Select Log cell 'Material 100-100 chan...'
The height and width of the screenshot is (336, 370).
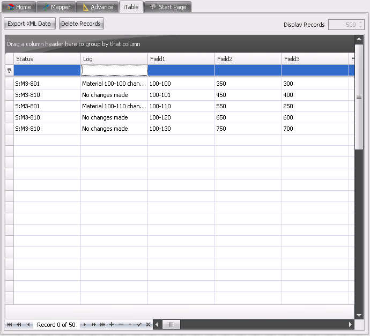click(x=114, y=84)
